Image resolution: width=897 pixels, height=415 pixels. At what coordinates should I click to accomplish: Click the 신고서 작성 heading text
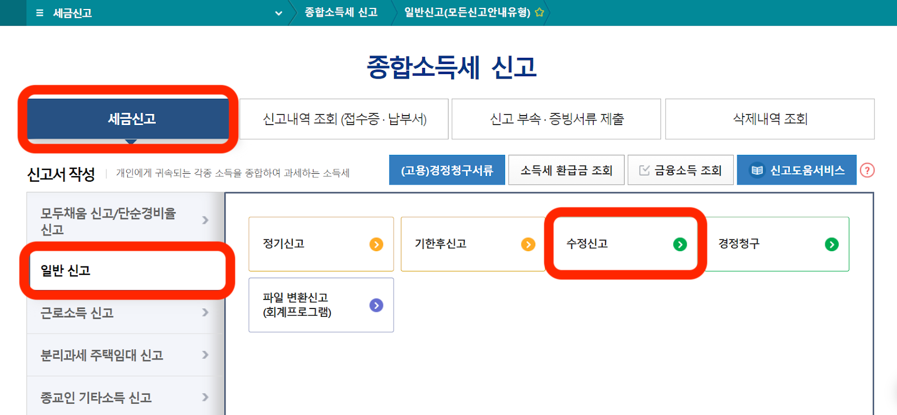(61, 174)
